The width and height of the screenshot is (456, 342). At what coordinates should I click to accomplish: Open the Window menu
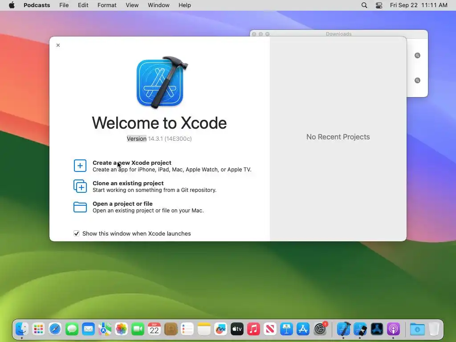click(x=159, y=5)
